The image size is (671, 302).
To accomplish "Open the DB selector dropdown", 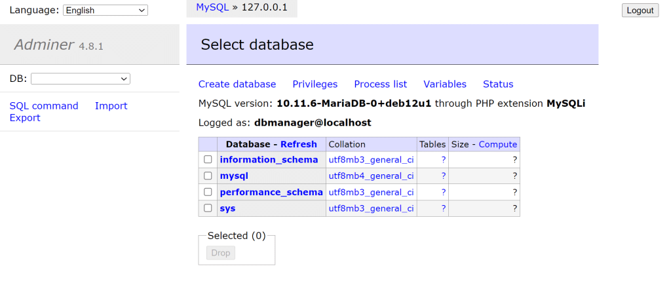I will click(x=81, y=79).
